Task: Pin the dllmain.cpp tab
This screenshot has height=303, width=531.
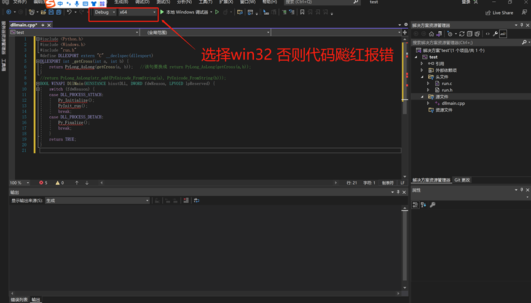Action: point(42,25)
